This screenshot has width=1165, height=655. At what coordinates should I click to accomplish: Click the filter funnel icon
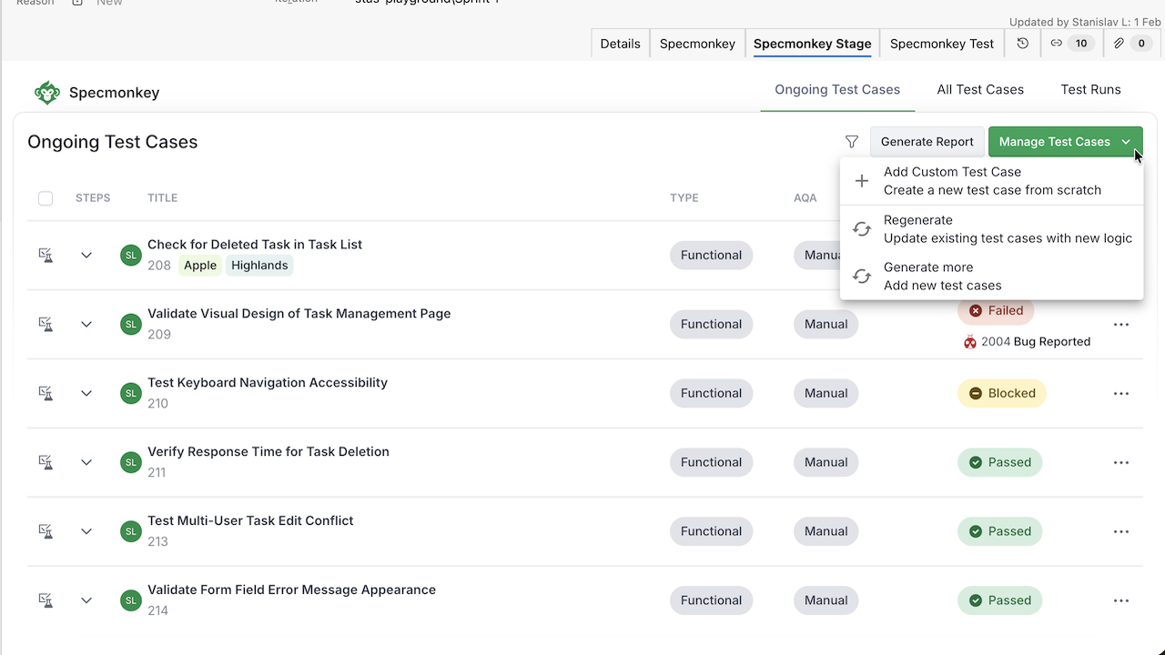(x=852, y=142)
